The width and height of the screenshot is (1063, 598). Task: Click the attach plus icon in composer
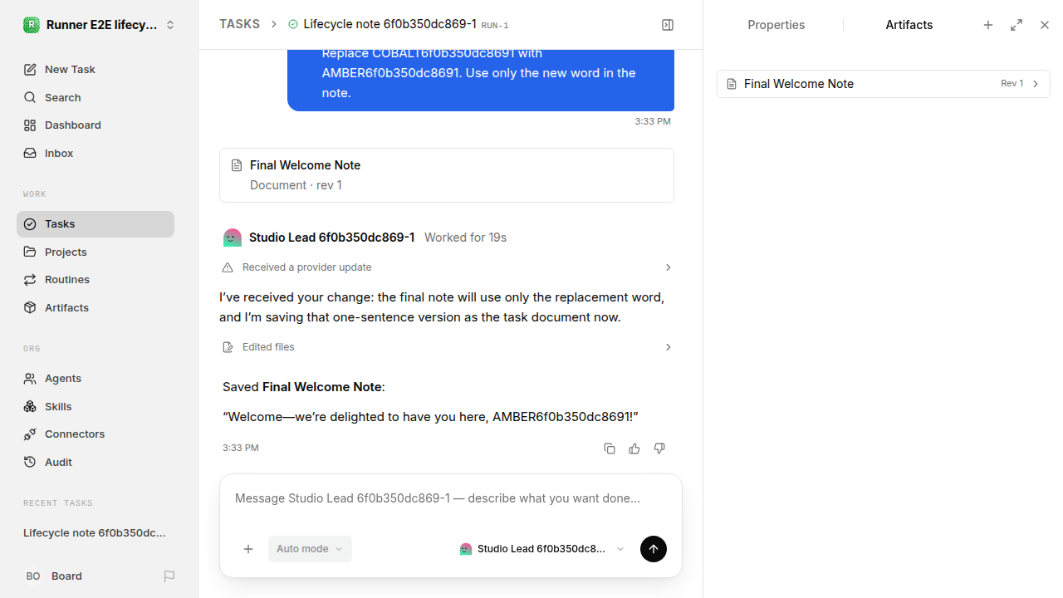click(x=248, y=549)
